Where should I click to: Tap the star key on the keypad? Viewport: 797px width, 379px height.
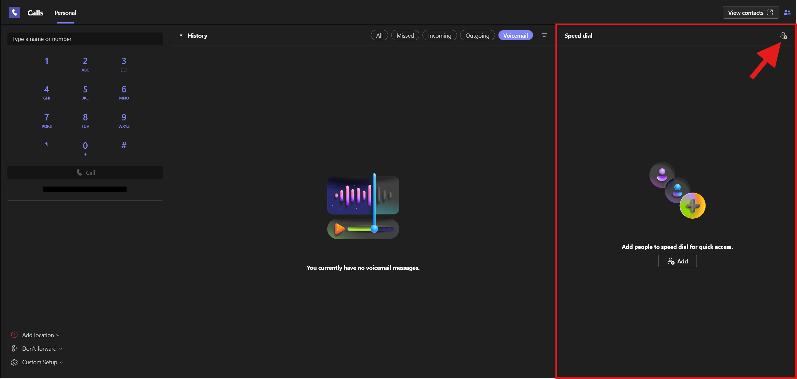pyautogui.click(x=47, y=145)
